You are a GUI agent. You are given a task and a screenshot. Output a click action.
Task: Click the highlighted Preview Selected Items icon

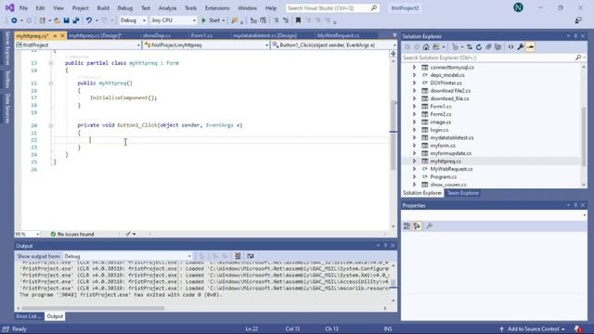tap(530, 47)
